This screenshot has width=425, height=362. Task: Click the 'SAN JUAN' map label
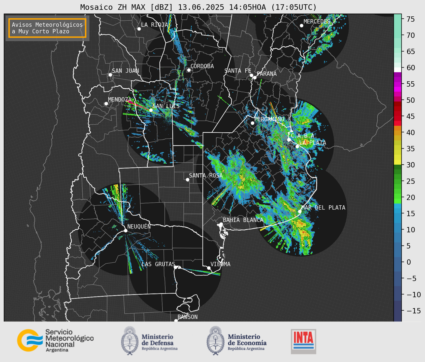point(125,71)
